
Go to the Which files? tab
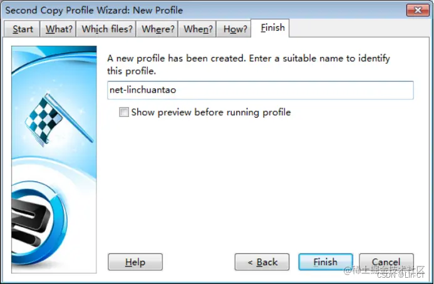click(106, 29)
